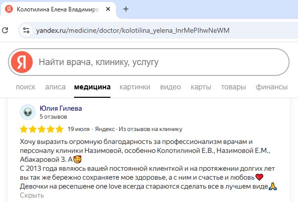The height and width of the screenshot is (202, 298).
Task: Focus the Найти врача, клинику, услугу field
Action: tap(159, 62)
